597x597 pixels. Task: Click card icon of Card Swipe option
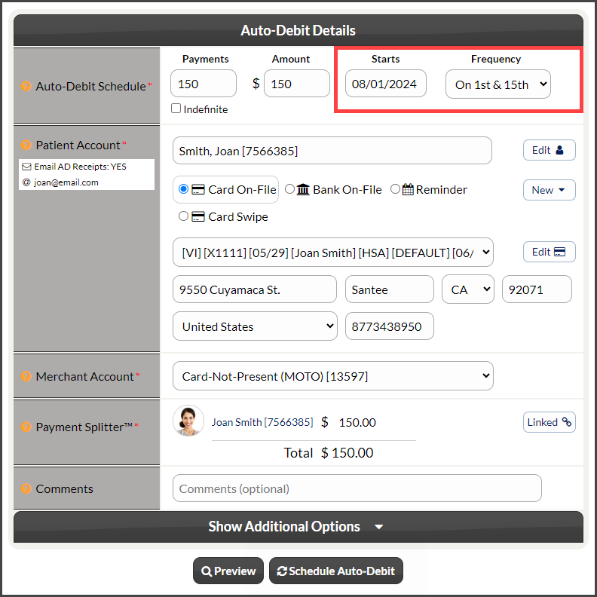[198, 216]
